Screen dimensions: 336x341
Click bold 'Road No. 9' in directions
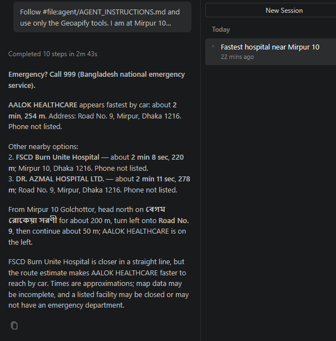98,226
